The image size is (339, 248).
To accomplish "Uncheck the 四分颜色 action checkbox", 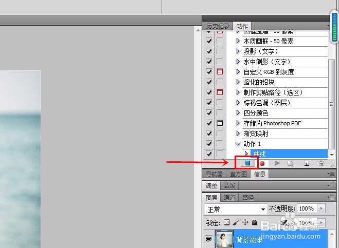I will click(x=209, y=112).
